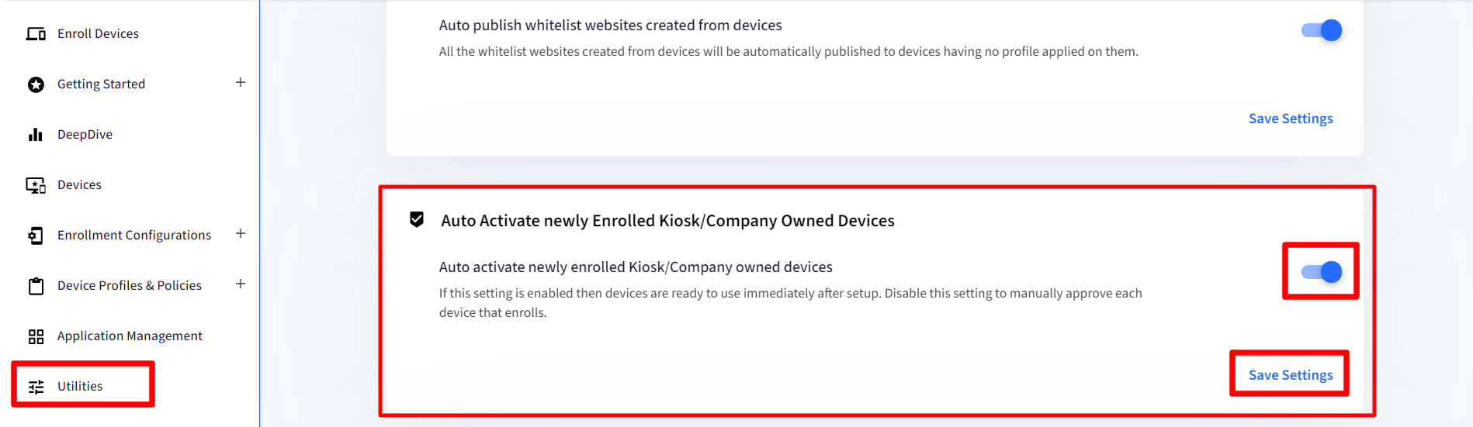Open Application Management in sidebar
This screenshot has height=427, width=1473.
click(130, 336)
